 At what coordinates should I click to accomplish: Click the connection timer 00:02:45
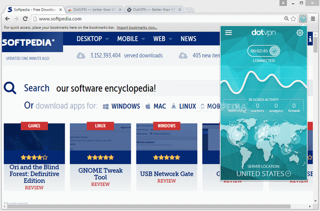259,51
